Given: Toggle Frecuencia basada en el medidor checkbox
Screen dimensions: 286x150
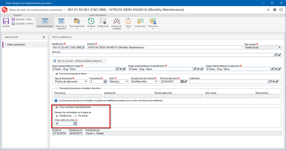Looking at the screenshot, I should tap(57, 88).
